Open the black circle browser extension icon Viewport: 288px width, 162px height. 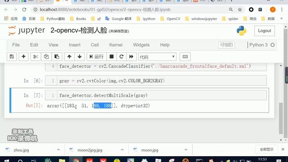pyautogui.click(x=251, y=9)
